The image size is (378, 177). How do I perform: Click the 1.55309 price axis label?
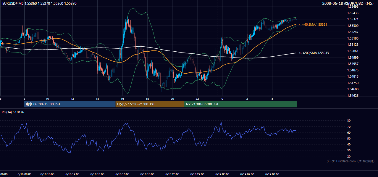pos(353,26)
